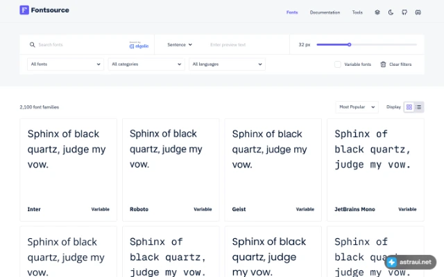Open the Fontsource home link text
This screenshot has height=277, width=444.
point(50,10)
